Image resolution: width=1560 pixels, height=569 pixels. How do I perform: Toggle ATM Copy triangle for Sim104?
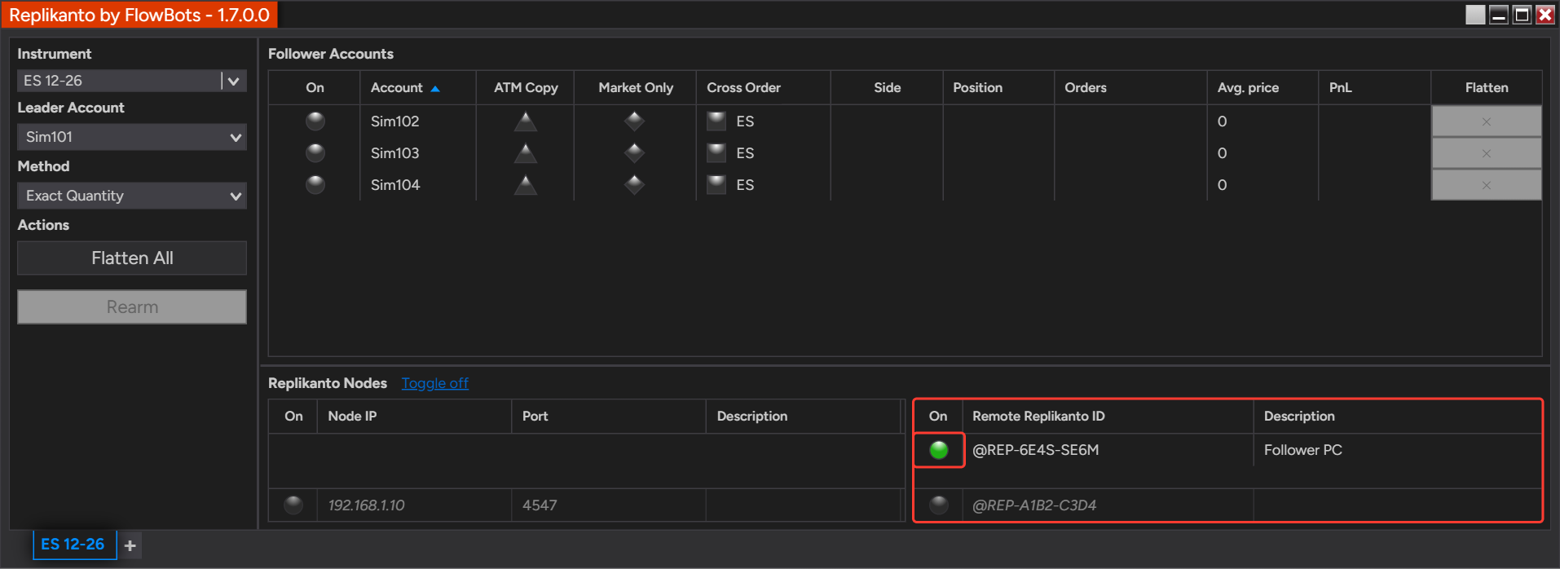coord(526,185)
